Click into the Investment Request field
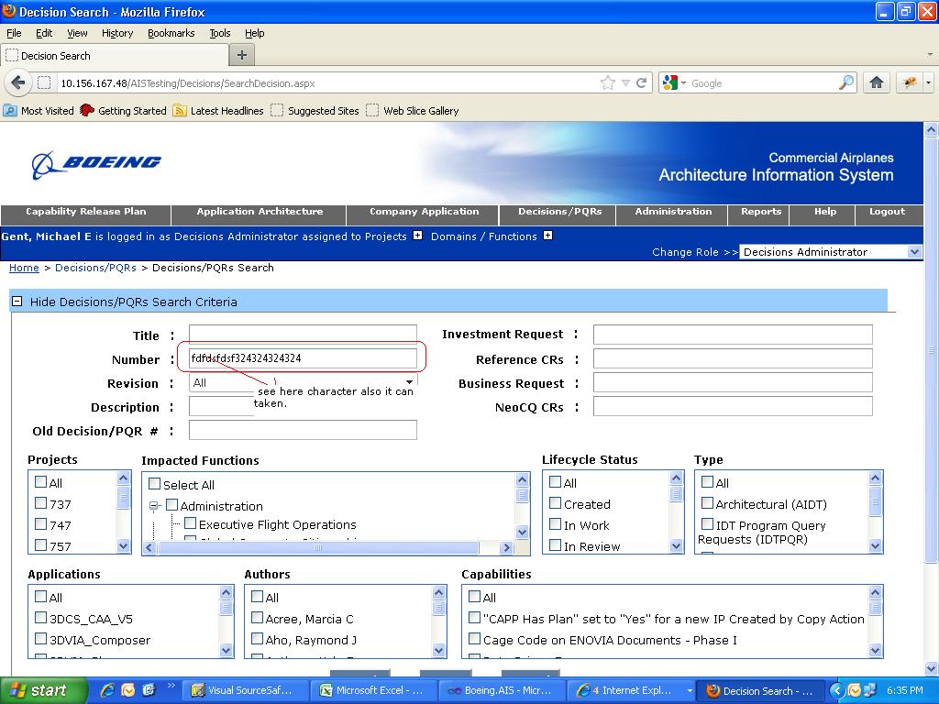The width and height of the screenshot is (939, 704). point(733,334)
